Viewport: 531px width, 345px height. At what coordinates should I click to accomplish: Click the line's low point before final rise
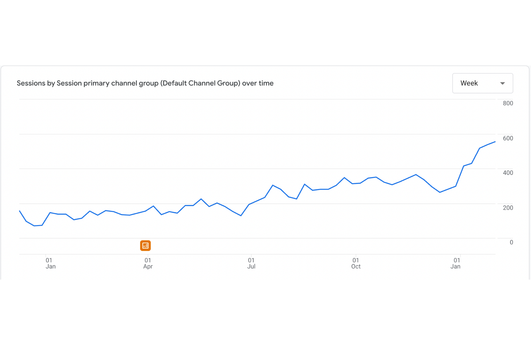pyautogui.click(x=440, y=192)
